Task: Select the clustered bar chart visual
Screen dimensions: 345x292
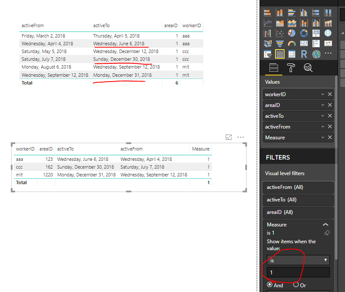Action: (292, 13)
